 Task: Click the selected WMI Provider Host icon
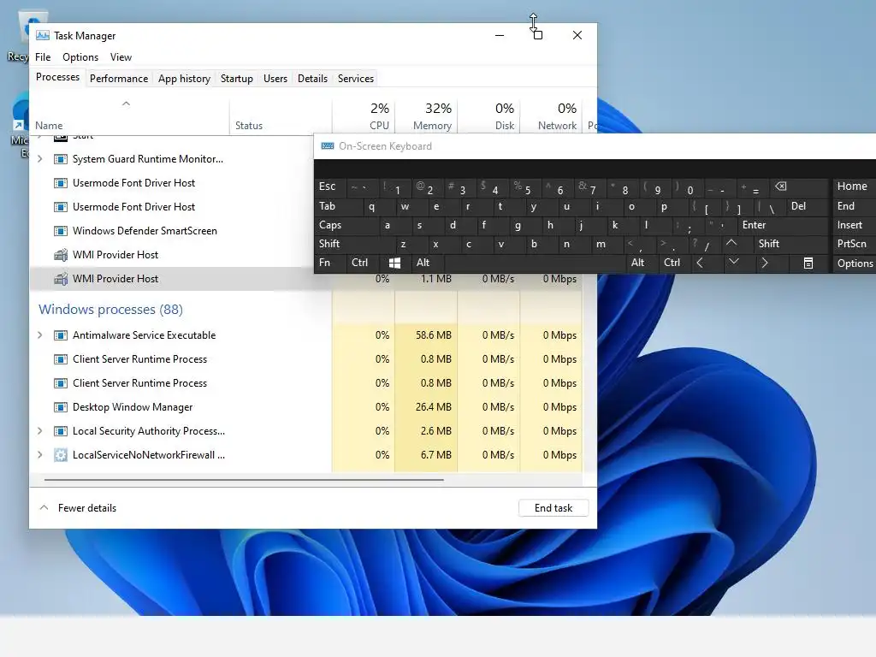[61, 279]
